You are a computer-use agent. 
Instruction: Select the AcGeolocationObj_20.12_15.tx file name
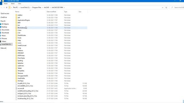(27, 96)
